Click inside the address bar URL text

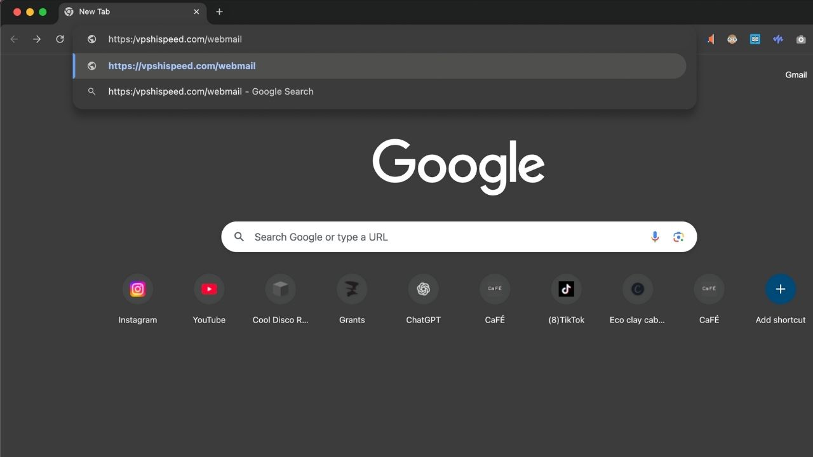click(x=175, y=39)
